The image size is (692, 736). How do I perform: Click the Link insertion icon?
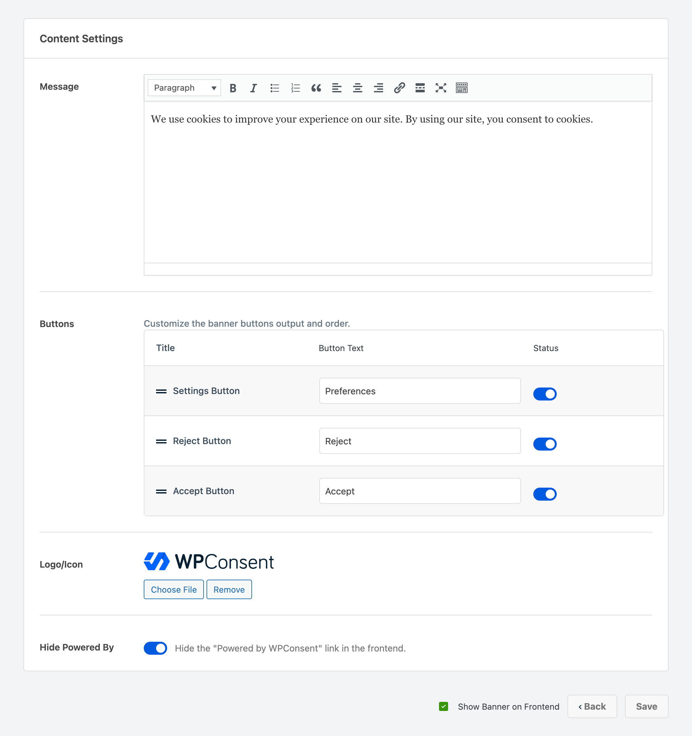(399, 88)
